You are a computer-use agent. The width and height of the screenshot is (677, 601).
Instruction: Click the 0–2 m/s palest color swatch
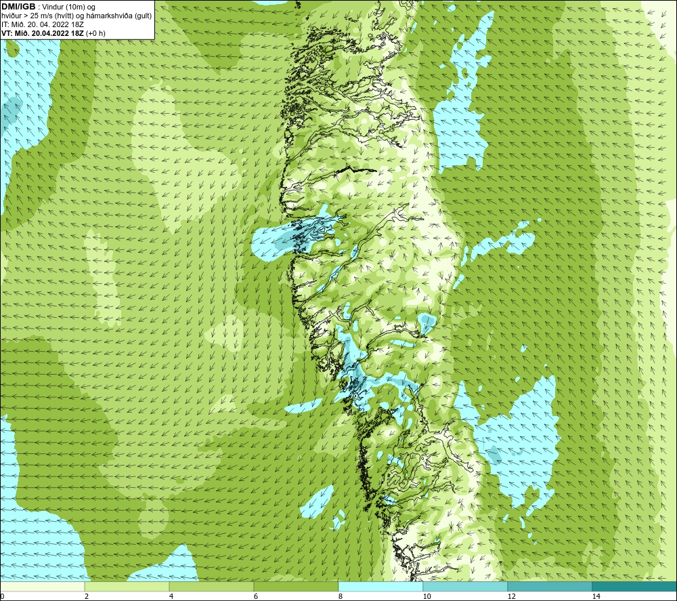[42, 586]
